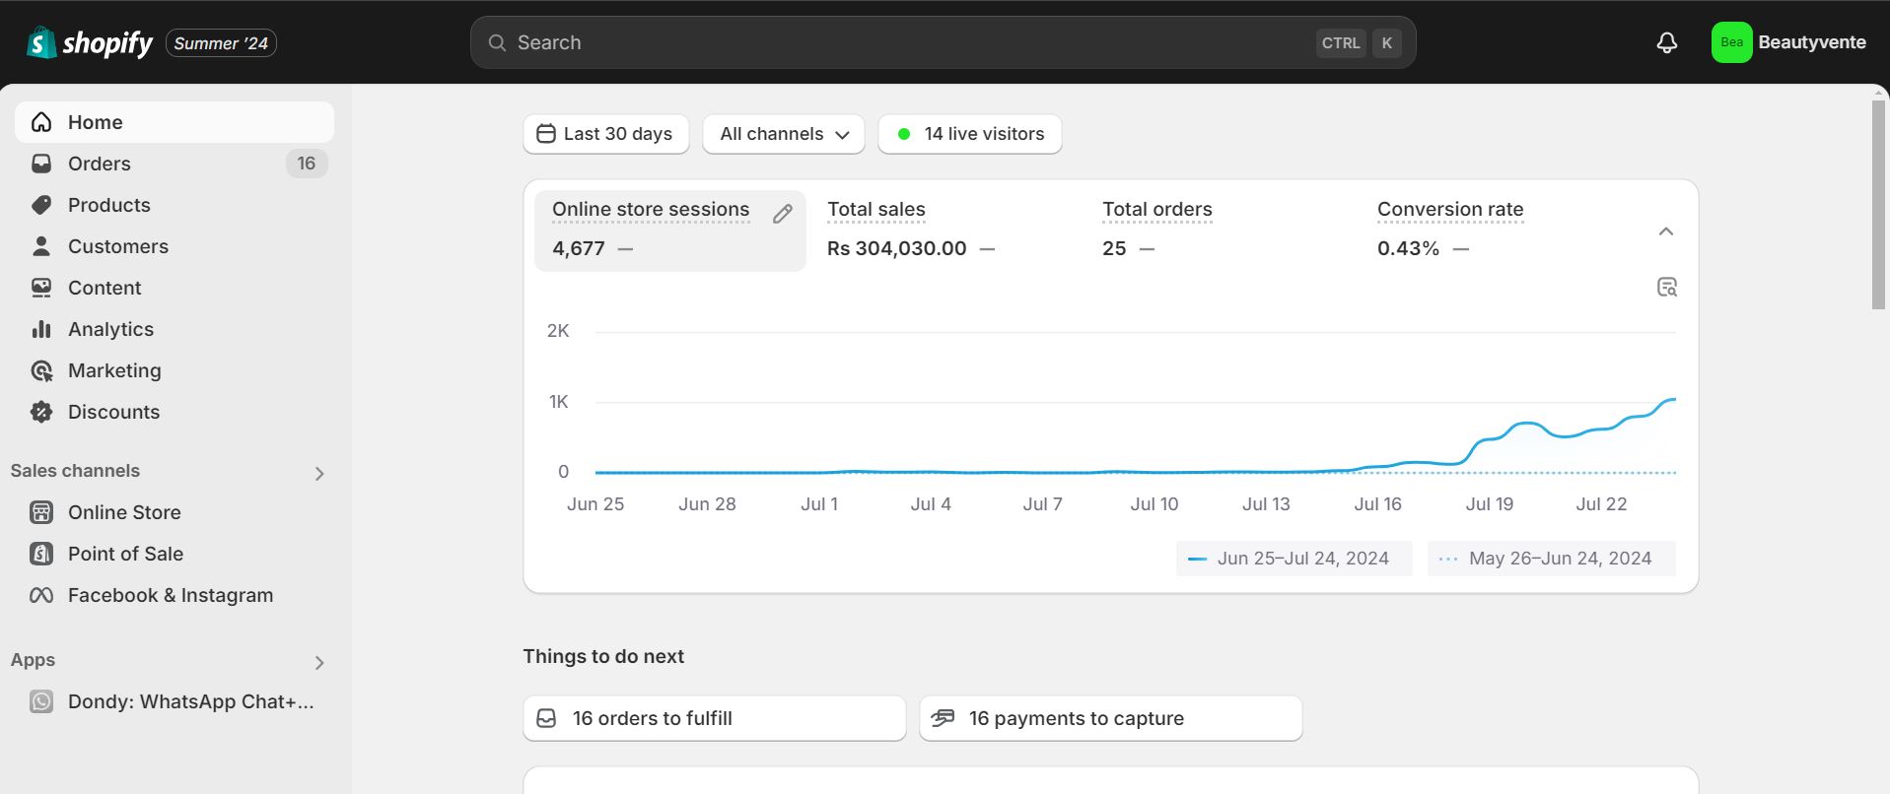Click the Content image icon

pos(41,288)
